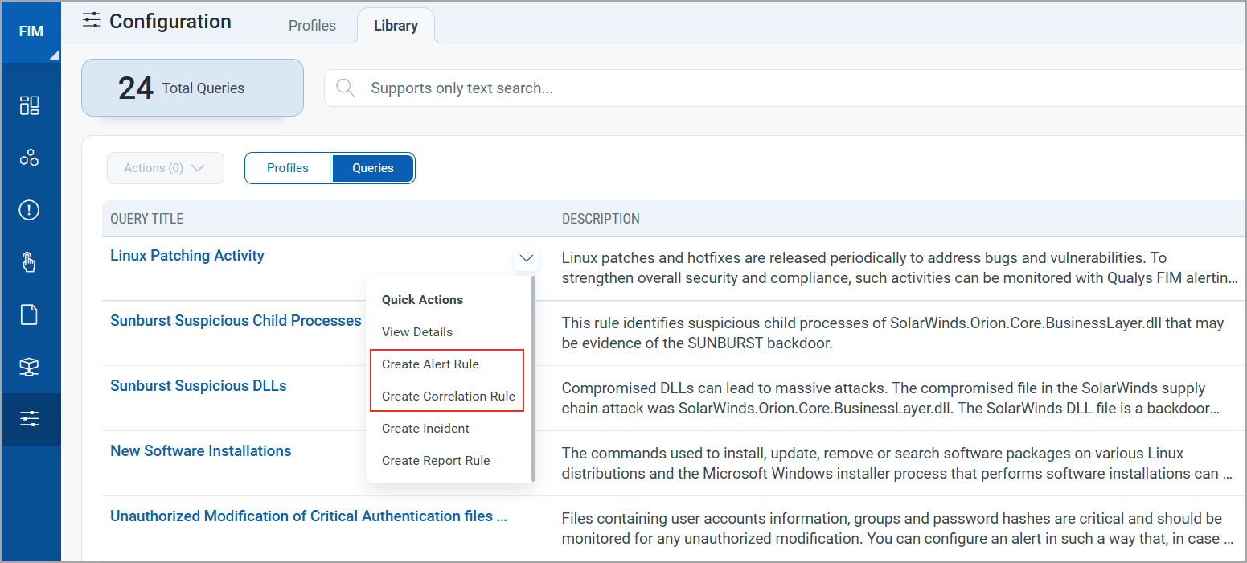Select the Queries toggle button
Image resolution: width=1247 pixels, height=563 pixels.
click(x=373, y=168)
